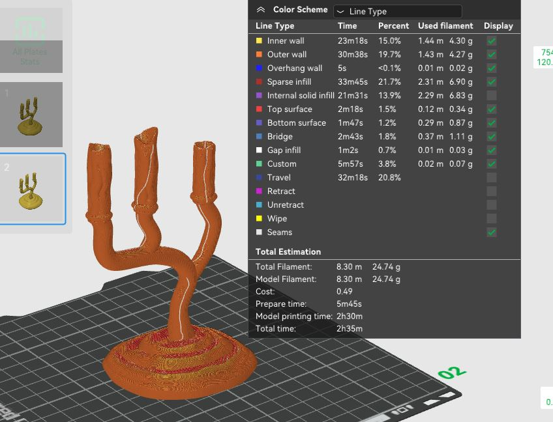Select plate 1 thumbnail
Image resolution: width=553 pixels, height=422 pixels.
pyautogui.click(x=31, y=115)
